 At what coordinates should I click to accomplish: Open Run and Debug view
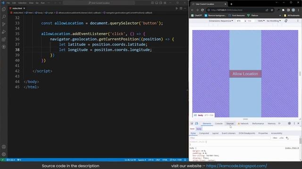pyautogui.click(x=4, y=32)
